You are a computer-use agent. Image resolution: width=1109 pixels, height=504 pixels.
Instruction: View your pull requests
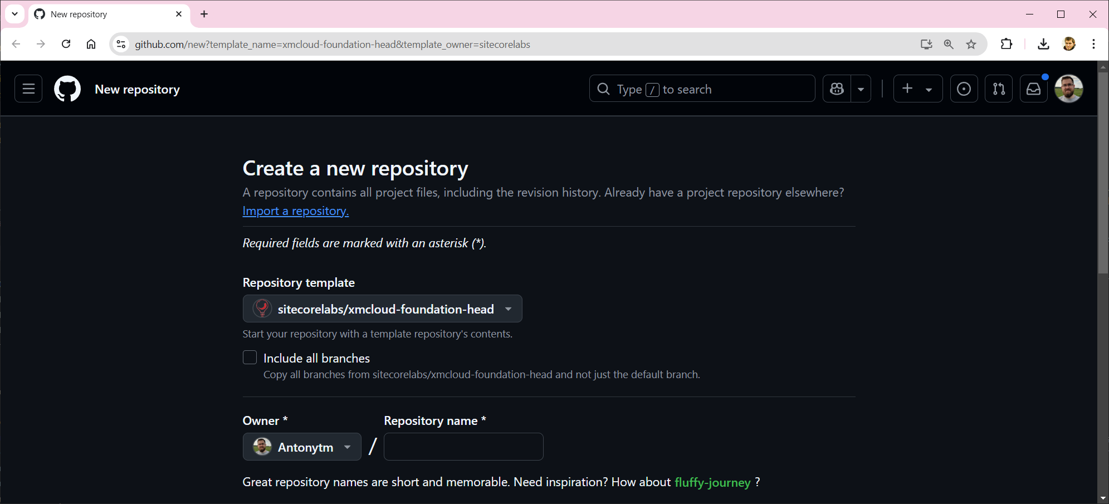click(x=999, y=89)
